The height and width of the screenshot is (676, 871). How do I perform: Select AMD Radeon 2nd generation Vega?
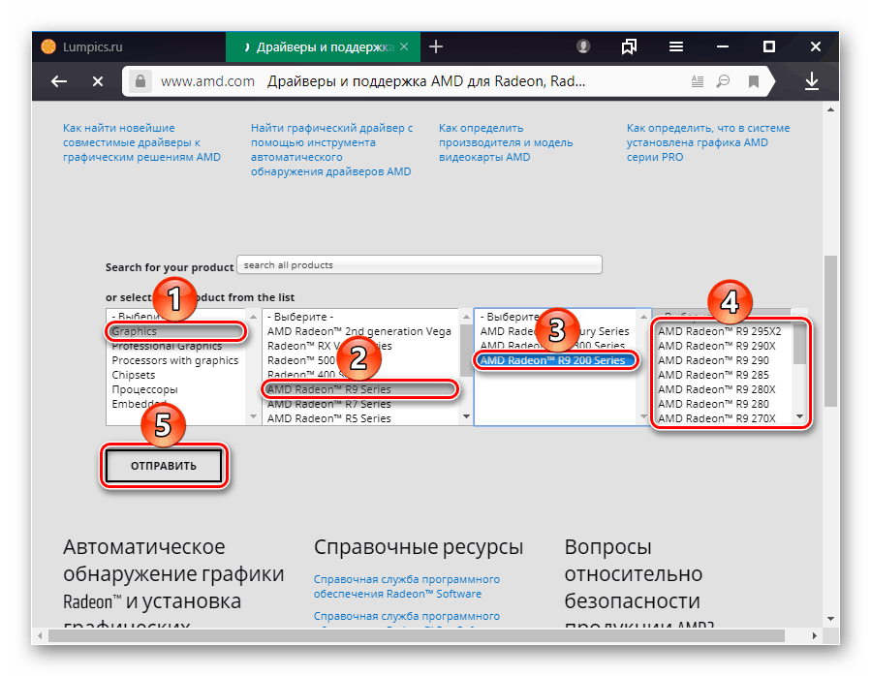pos(358,331)
